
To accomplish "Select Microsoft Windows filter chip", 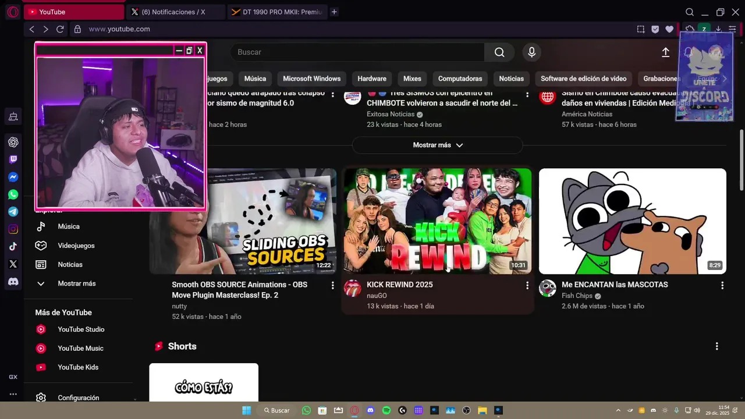I will click(x=311, y=79).
